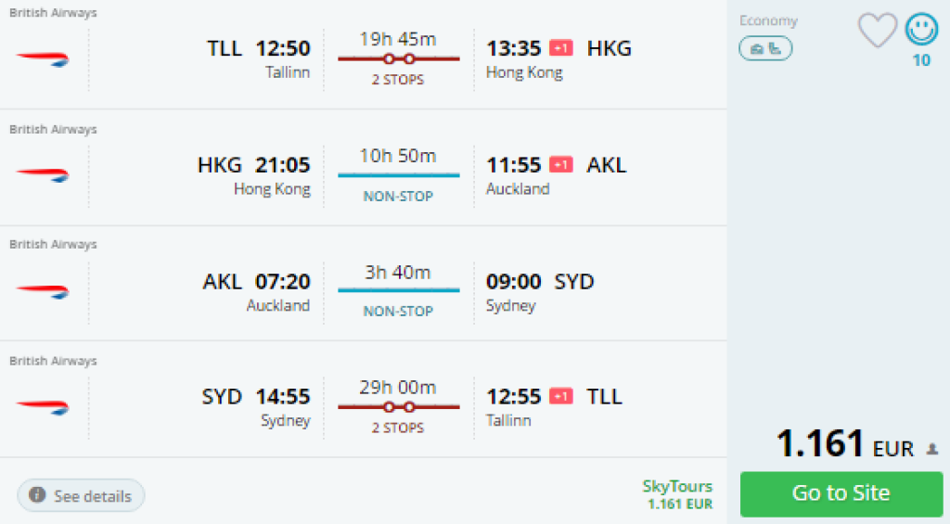Click the +1 day badge next to TLL arrival
The width and height of the screenshot is (950, 524).
coord(560,397)
